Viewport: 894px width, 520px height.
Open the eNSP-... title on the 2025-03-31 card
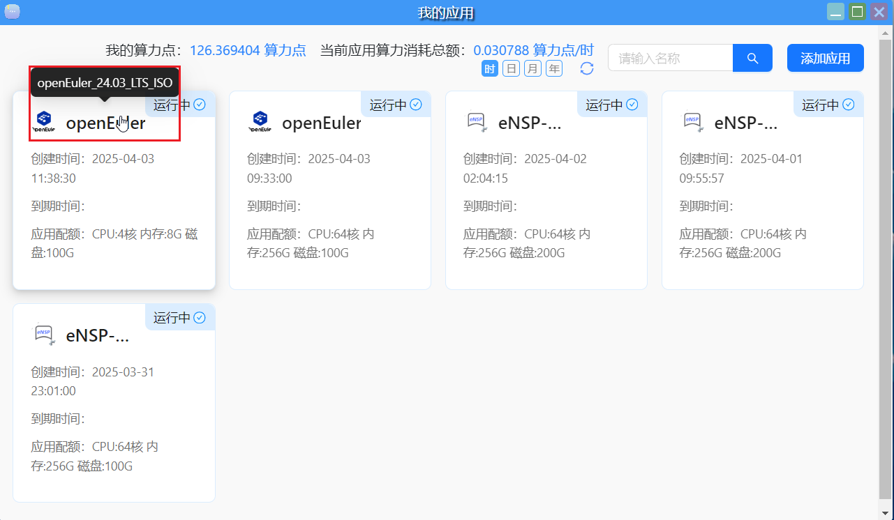pyautogui.click(x=98, y=335)
